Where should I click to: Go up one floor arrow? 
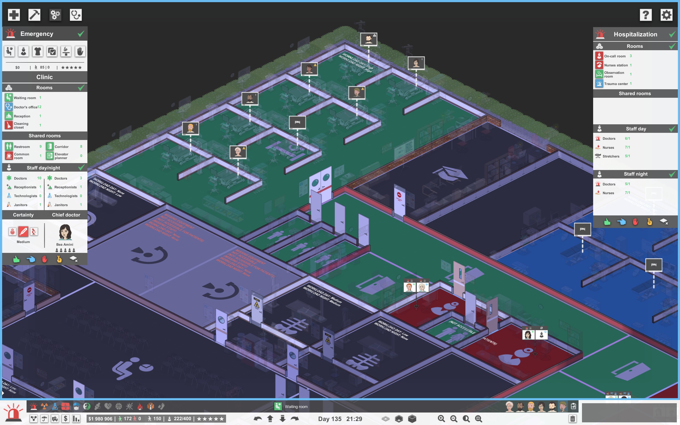pyautogui.click(x=270, y=419)
